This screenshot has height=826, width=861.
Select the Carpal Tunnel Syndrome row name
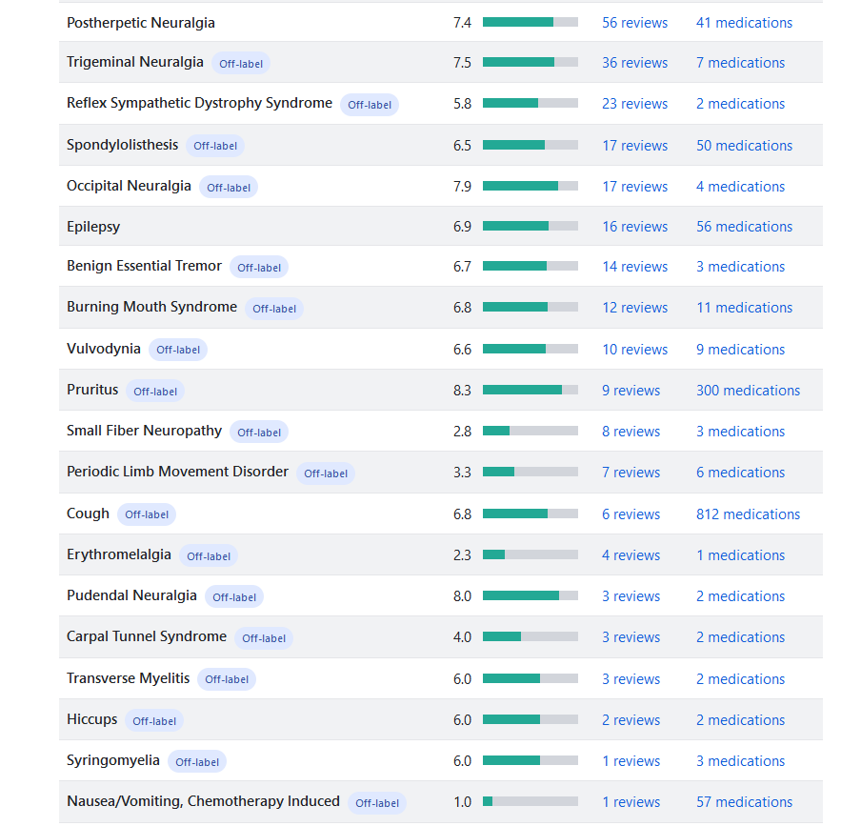point(147,636)
